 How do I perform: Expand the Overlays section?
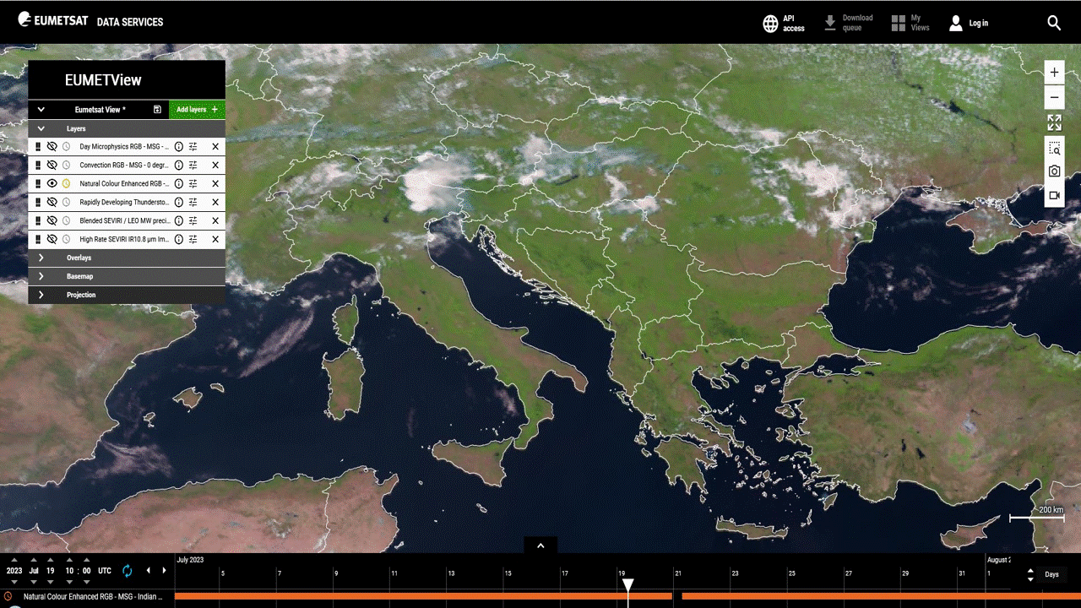(x=41, y=258)
